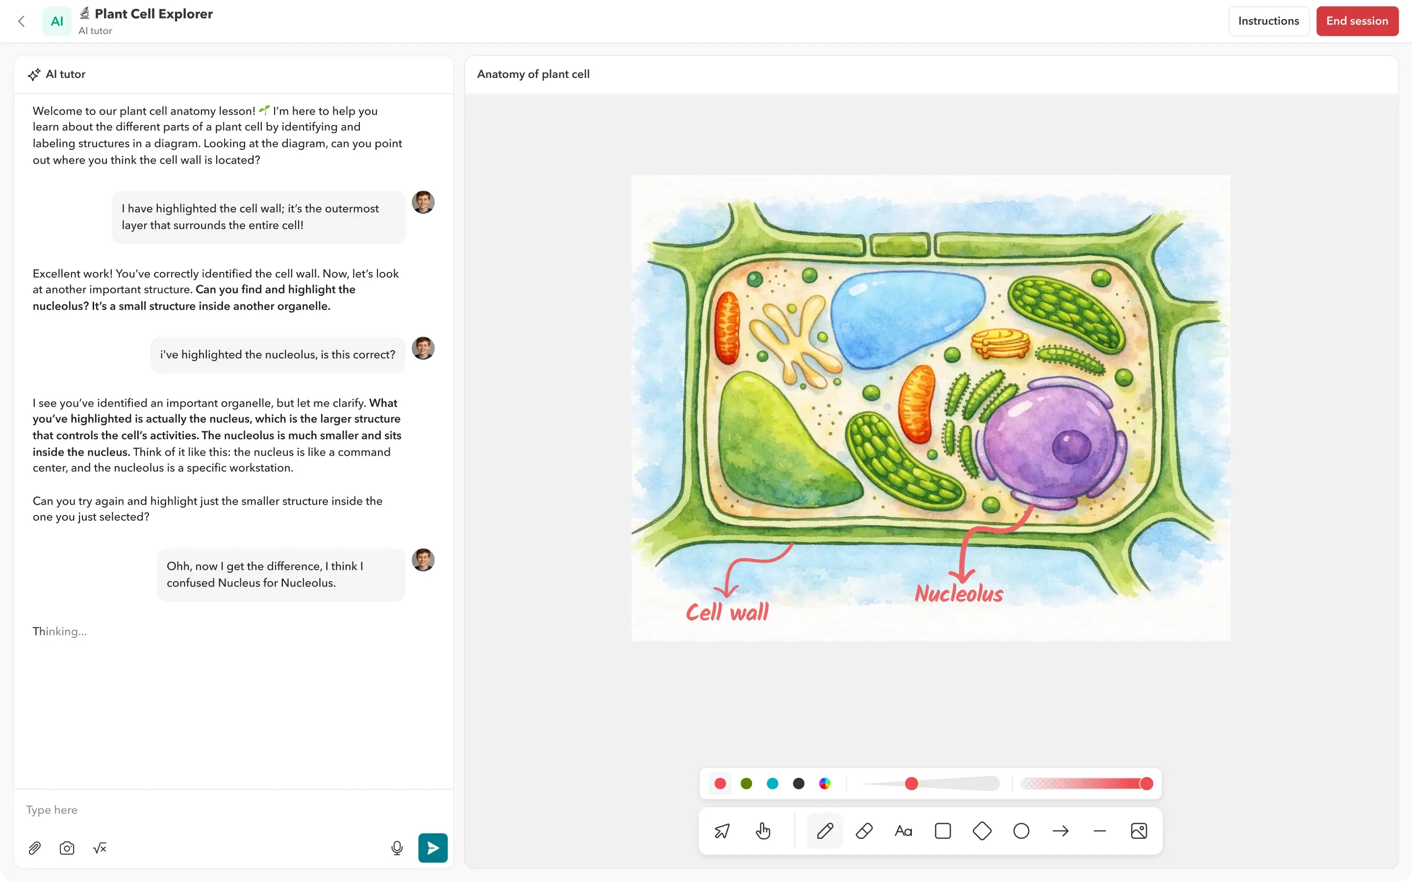This screenshot has width=1412, height=882.
Task: Choose the teal color swatch
Action: point(773,784)
